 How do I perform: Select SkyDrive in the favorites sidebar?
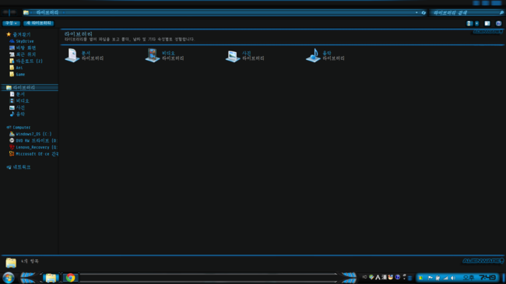pyautogui.click(x=21, y=41)
